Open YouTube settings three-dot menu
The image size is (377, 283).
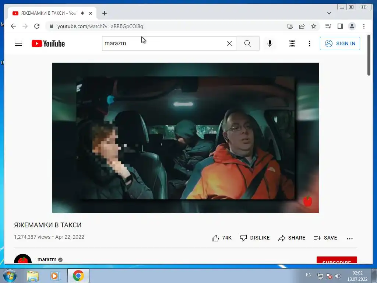click(309, 43)
